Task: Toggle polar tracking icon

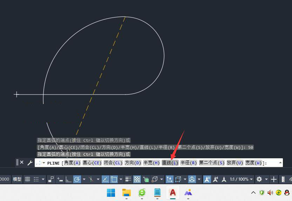Action: [77, 179]
